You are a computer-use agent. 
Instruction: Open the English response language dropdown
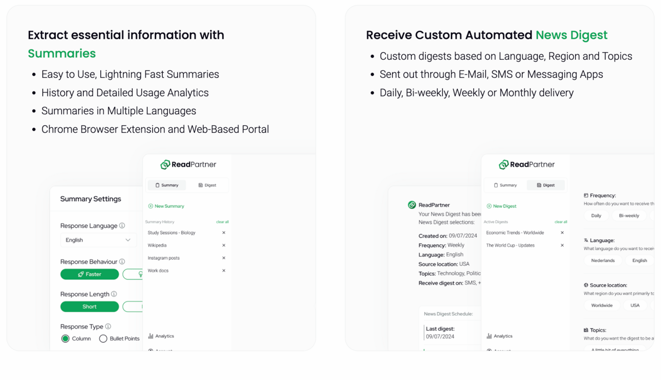tap(98, 240)
